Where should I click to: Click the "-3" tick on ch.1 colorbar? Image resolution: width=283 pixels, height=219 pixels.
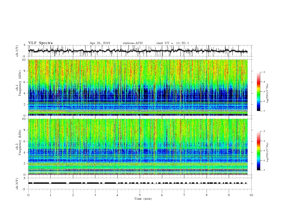263,72
